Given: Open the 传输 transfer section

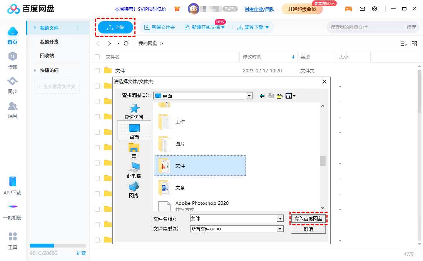Looking at the screenshot, I should (x=12, y=60).
